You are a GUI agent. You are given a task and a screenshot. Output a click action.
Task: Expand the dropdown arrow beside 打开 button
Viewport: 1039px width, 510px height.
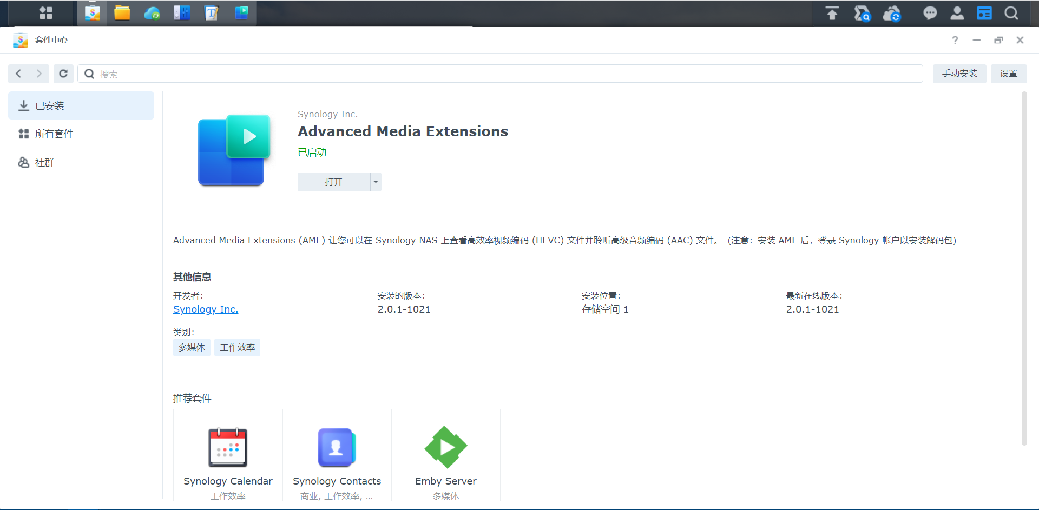[376, 182]
